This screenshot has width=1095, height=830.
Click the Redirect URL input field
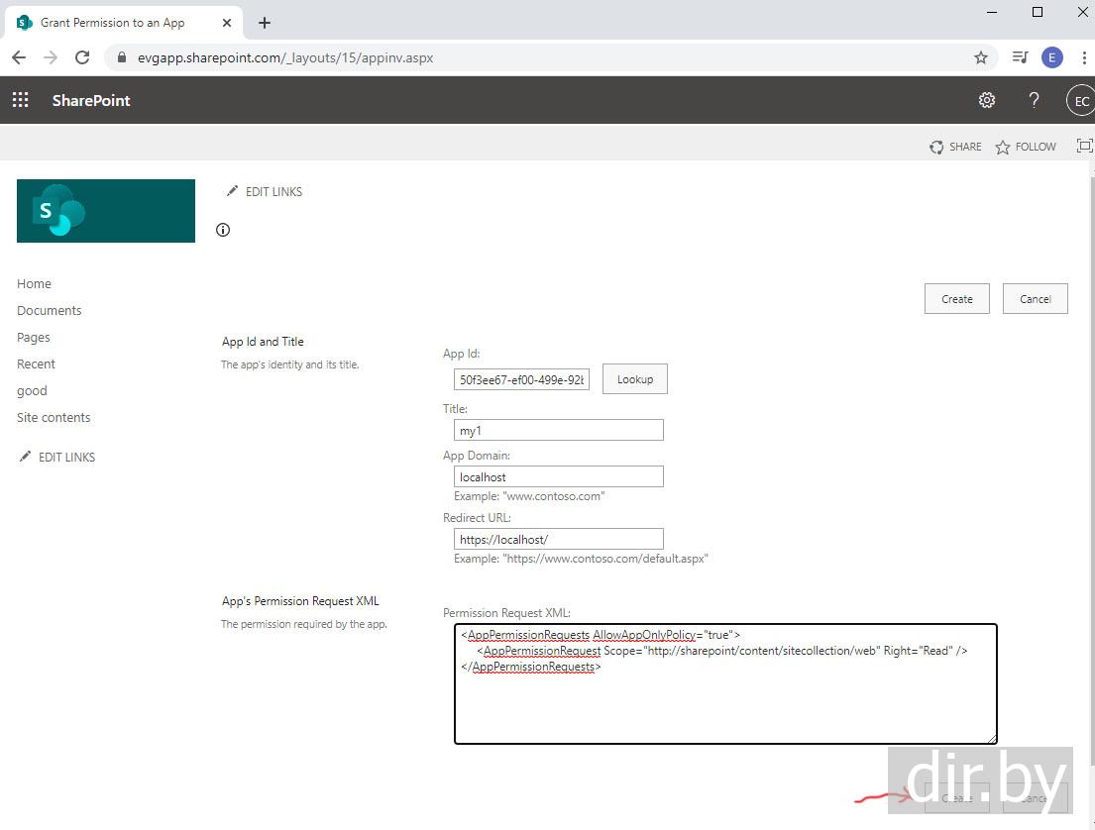(558, 539)
